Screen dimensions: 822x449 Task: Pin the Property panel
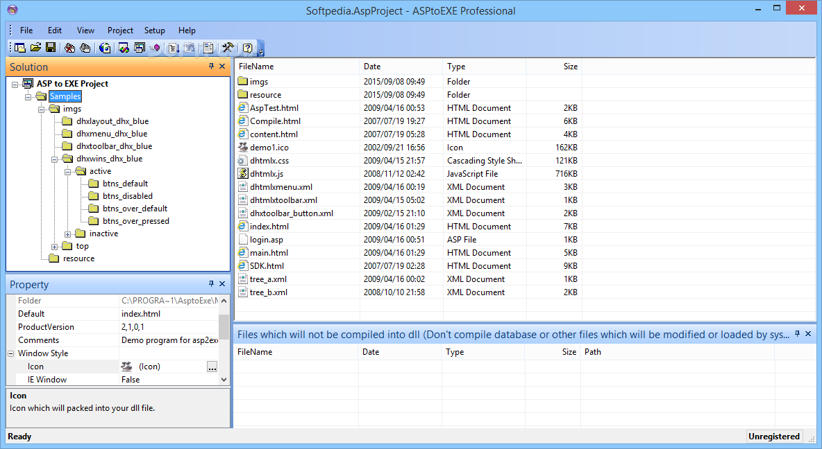click(211, 283)
